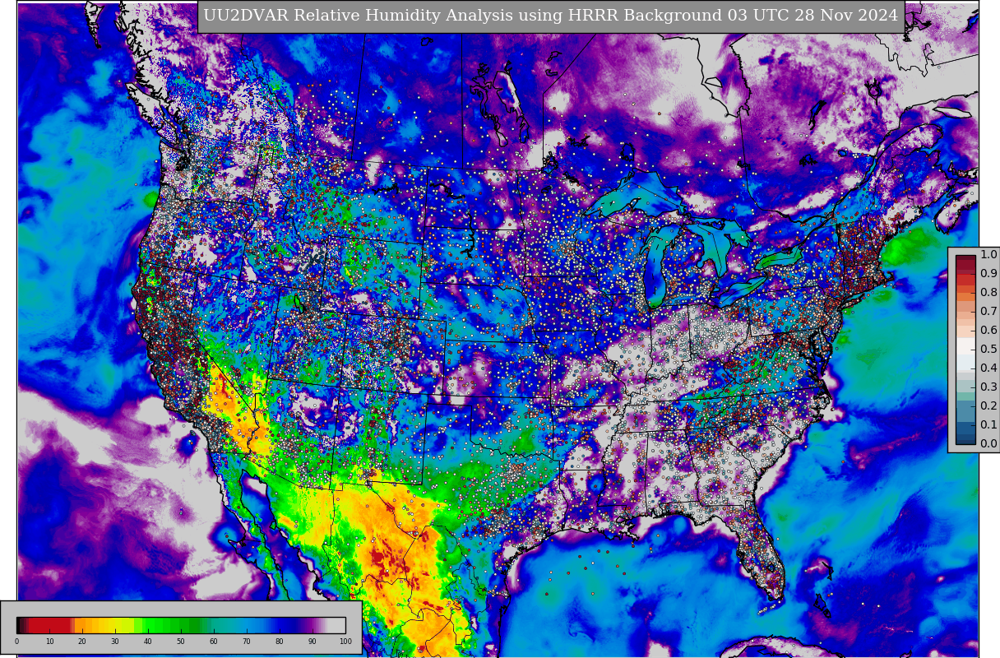Pick the dark blue segment near 80 on colorbar
The width and height of the screenshot is (1000, 658).
[x=285, y=625]
